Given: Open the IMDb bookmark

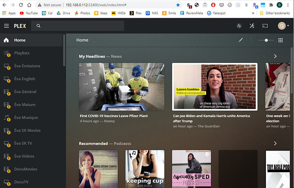Looking at the screenshot, I should [118, 13].
